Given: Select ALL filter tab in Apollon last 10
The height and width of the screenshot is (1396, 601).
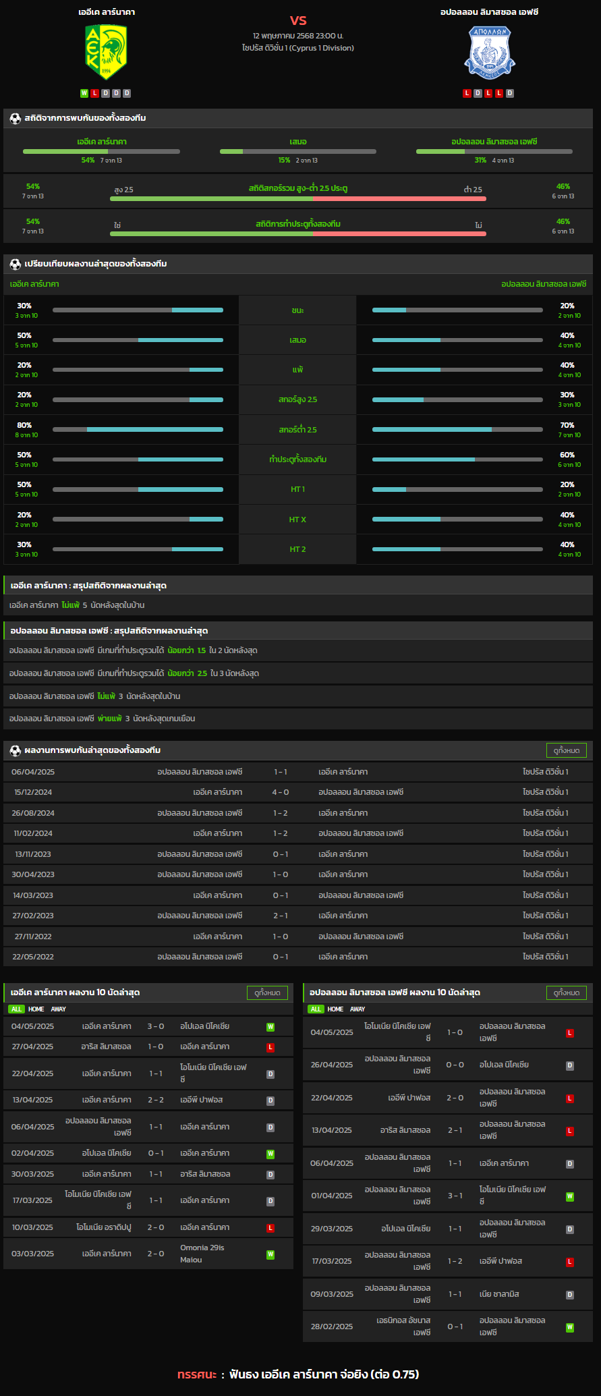Looking at the screenshot, I should pos(316,1009).
